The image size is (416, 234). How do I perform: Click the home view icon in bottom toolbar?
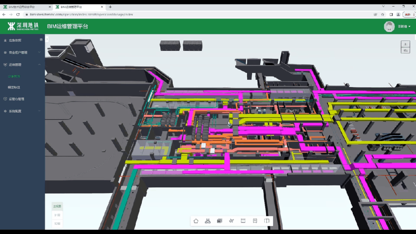coord(196,221)
